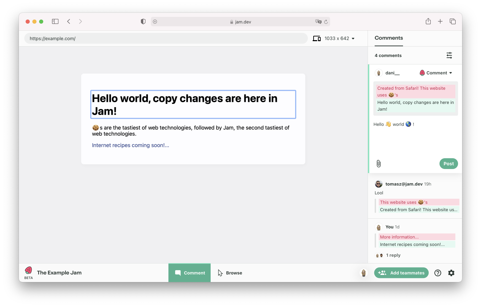Expand the 1 reply thread

(x=393, y=255)
